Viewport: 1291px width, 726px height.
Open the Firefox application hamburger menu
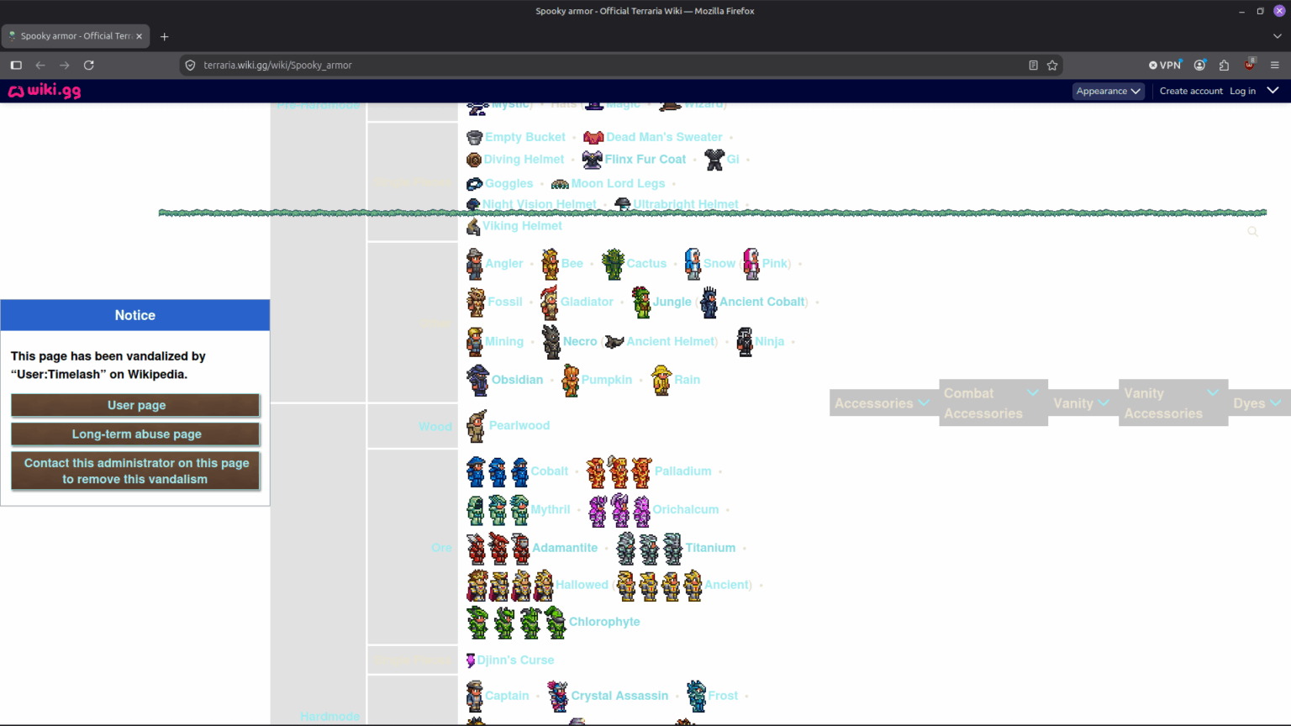coord(1274,65)
